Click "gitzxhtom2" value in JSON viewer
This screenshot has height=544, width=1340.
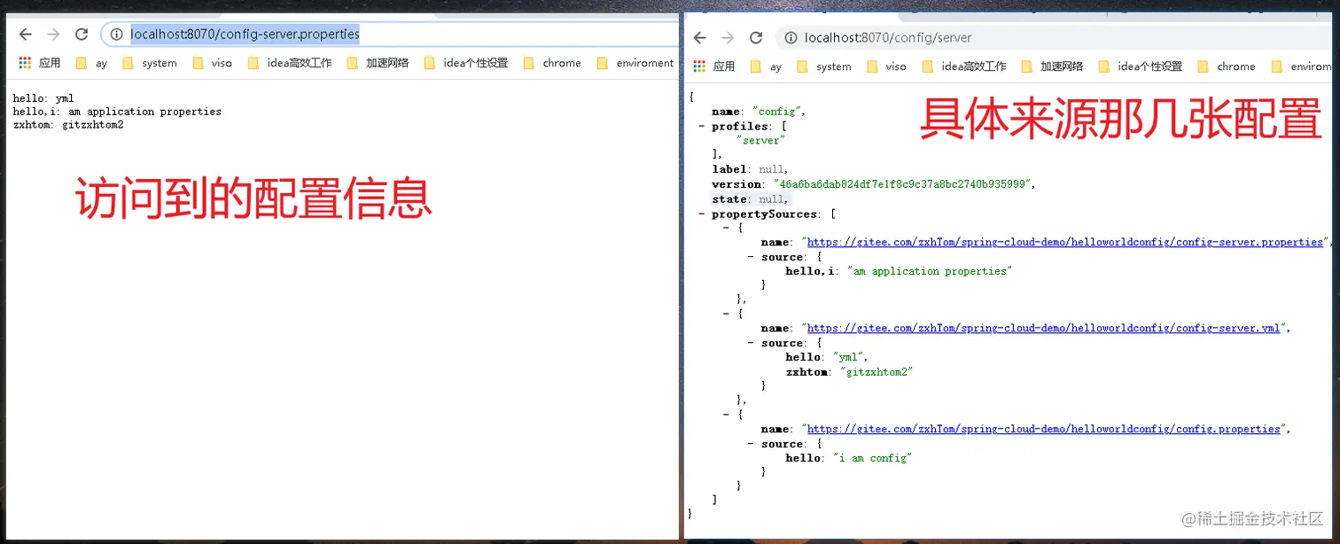(876, 372)
